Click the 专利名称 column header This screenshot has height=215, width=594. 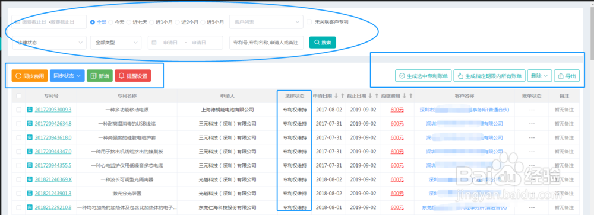(127, 96)
